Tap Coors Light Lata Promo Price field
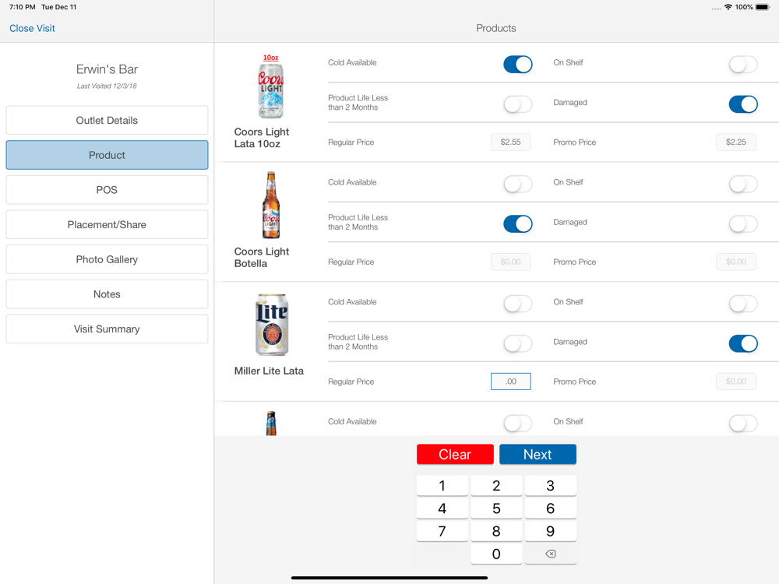 [735, 142]
